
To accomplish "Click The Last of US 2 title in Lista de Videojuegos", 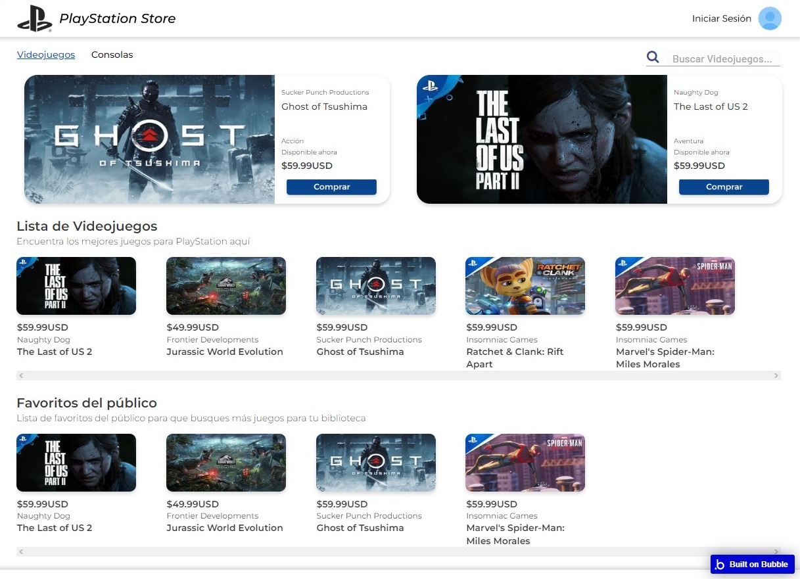I will point(55,352).
